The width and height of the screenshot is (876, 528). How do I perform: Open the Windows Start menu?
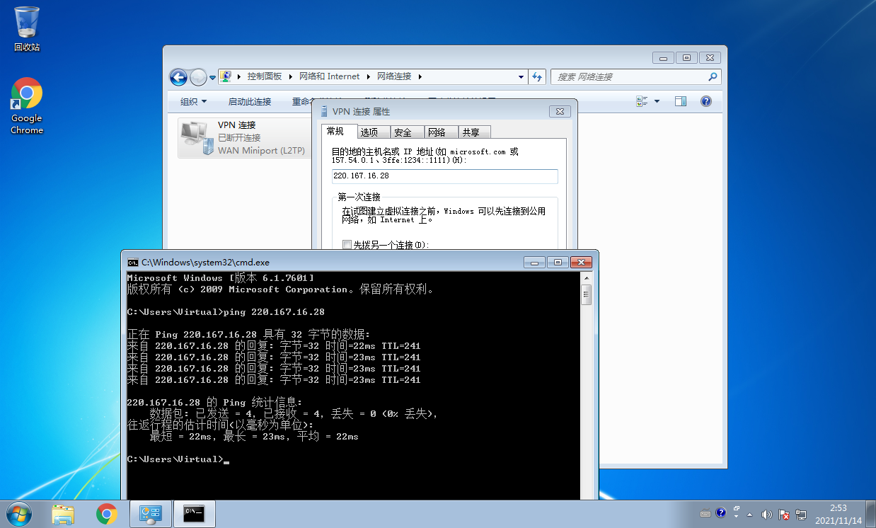tap(19, 514)
